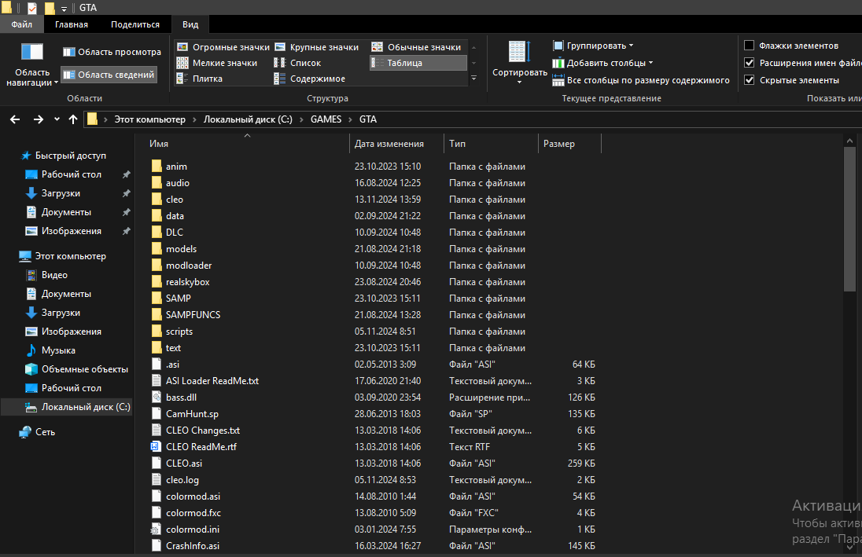This screenshot has height=557, width=862.
Task: Open the recent locations dropdown arrow
Action: click(57, 119)
